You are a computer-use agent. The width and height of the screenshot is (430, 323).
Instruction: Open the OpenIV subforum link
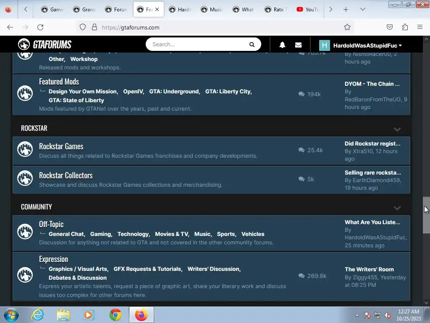click(133, 91)
